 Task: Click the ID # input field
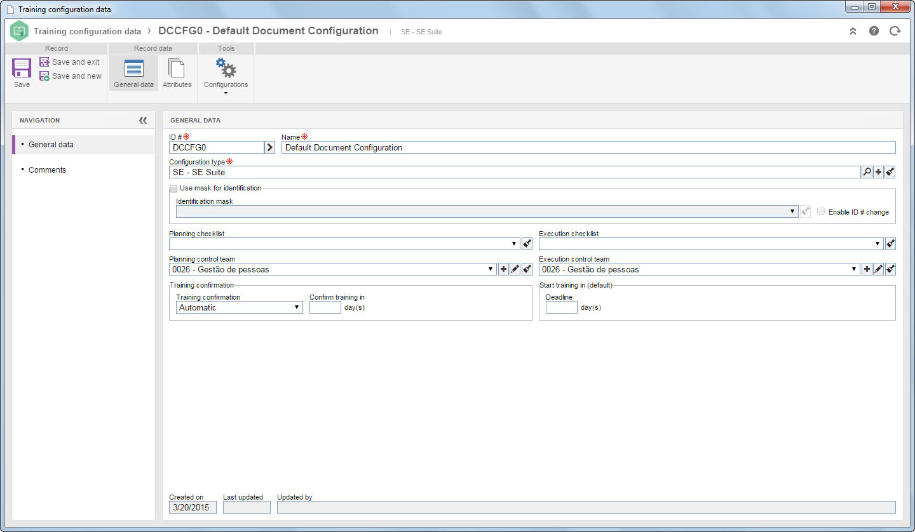tap(217, 147)
